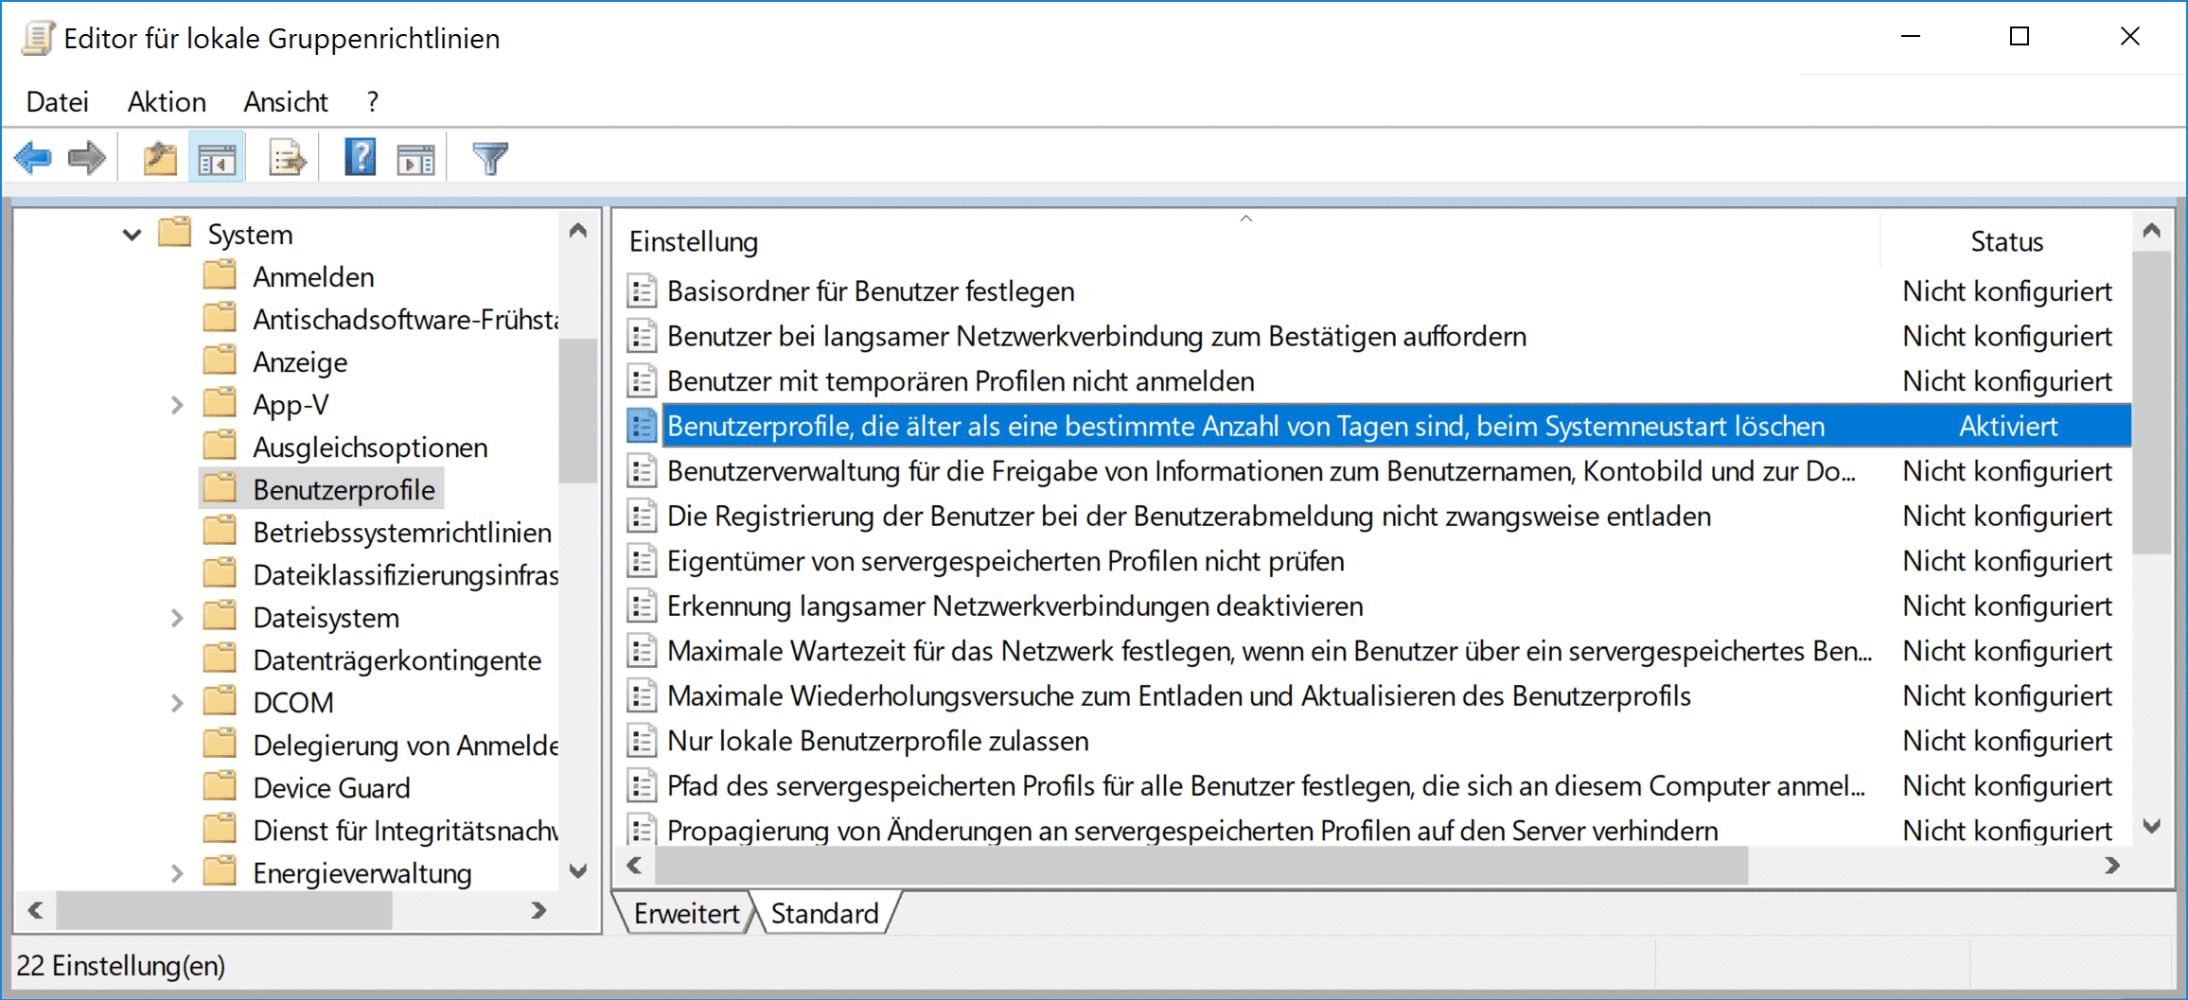Click settings list vertical scrollbar thumb
The width and height of the screenshot is (2188, 1000).
[2152, 403]
